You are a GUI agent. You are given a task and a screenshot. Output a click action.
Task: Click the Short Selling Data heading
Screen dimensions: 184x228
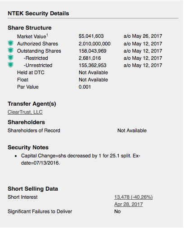pyautogui.click(x=33, y=189)
